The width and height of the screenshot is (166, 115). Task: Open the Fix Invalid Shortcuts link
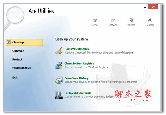click(78, 93)
